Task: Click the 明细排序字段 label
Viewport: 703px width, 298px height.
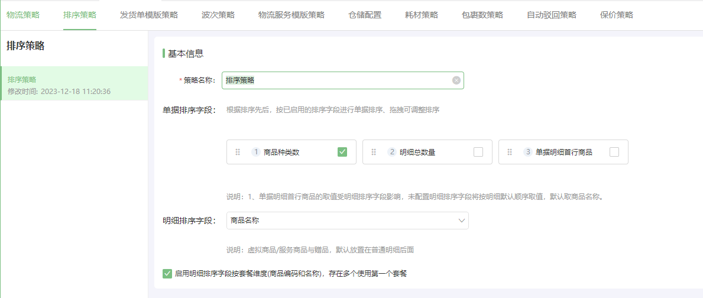Action: [190, 221]
